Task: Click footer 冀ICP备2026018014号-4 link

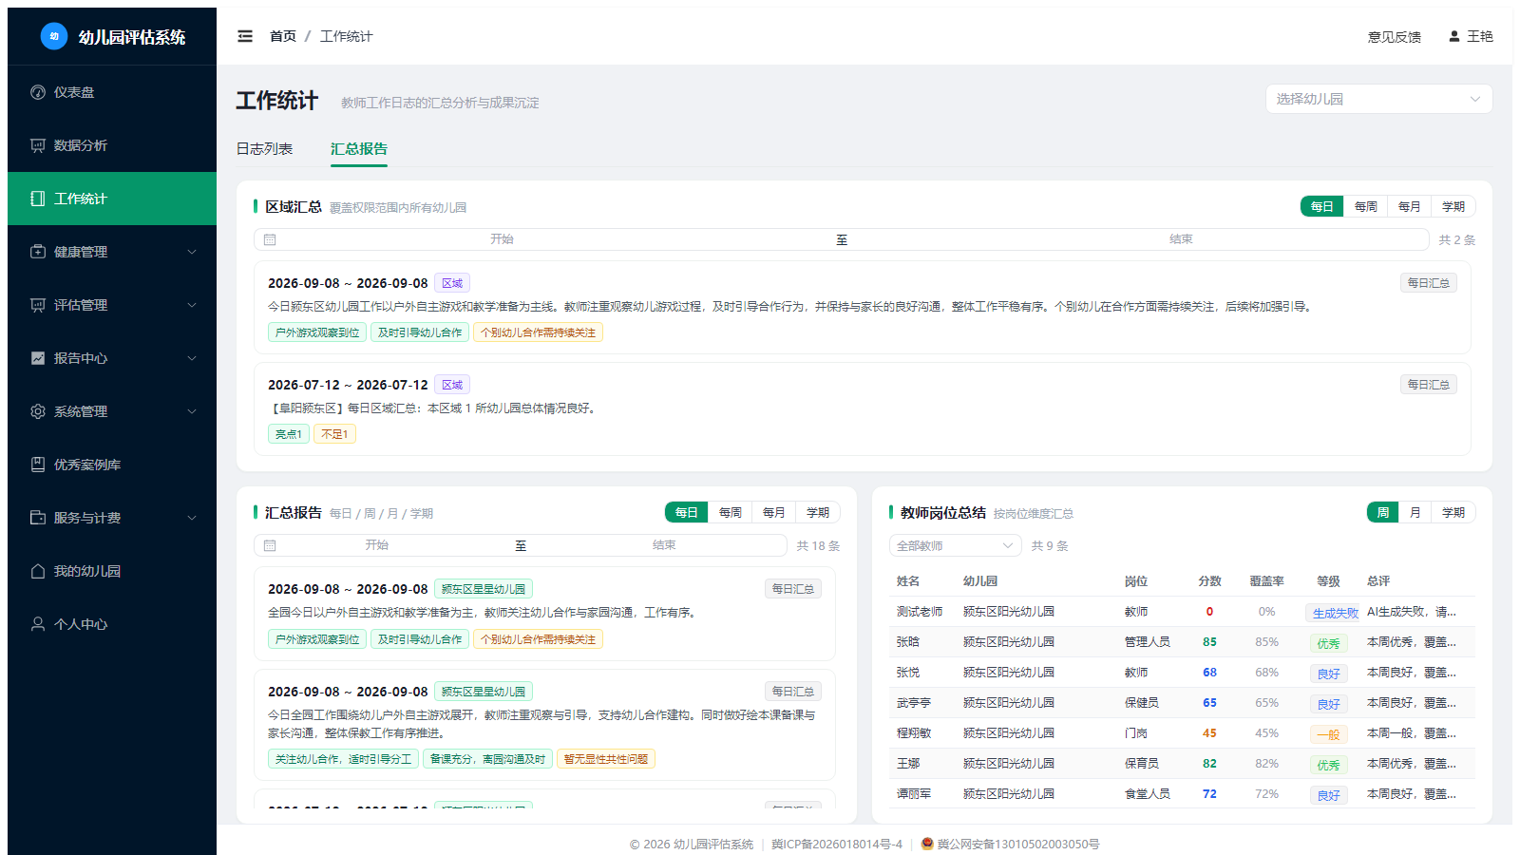Action: point(837,844)
